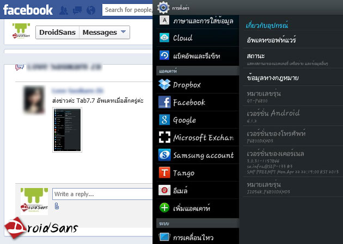Open อัพเดทซอฟท์แวร์ software update
Screen dimensions: 343x244
coord(293,40)
